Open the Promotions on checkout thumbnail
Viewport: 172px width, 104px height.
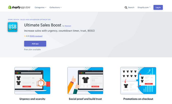click(138, 81)
